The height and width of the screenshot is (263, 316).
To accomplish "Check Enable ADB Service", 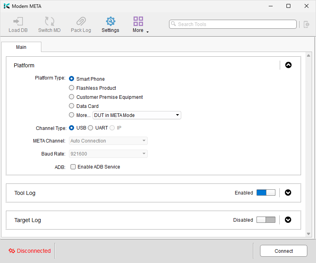I will click(73, 167).
